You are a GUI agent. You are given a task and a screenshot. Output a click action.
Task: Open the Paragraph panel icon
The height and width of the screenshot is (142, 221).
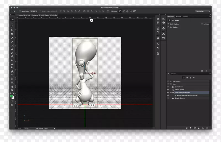coord(158,48)
